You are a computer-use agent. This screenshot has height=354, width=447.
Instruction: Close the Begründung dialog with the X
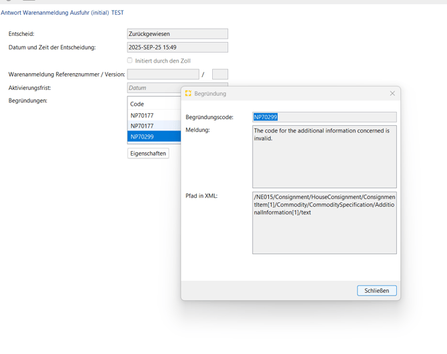pyautogui.click(x=392, y=94)
